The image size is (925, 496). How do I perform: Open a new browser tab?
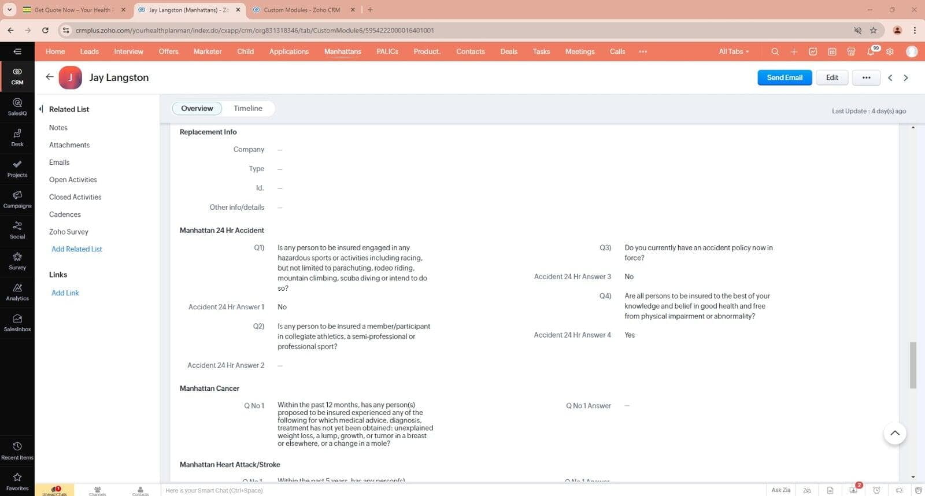tap(370, 10)
